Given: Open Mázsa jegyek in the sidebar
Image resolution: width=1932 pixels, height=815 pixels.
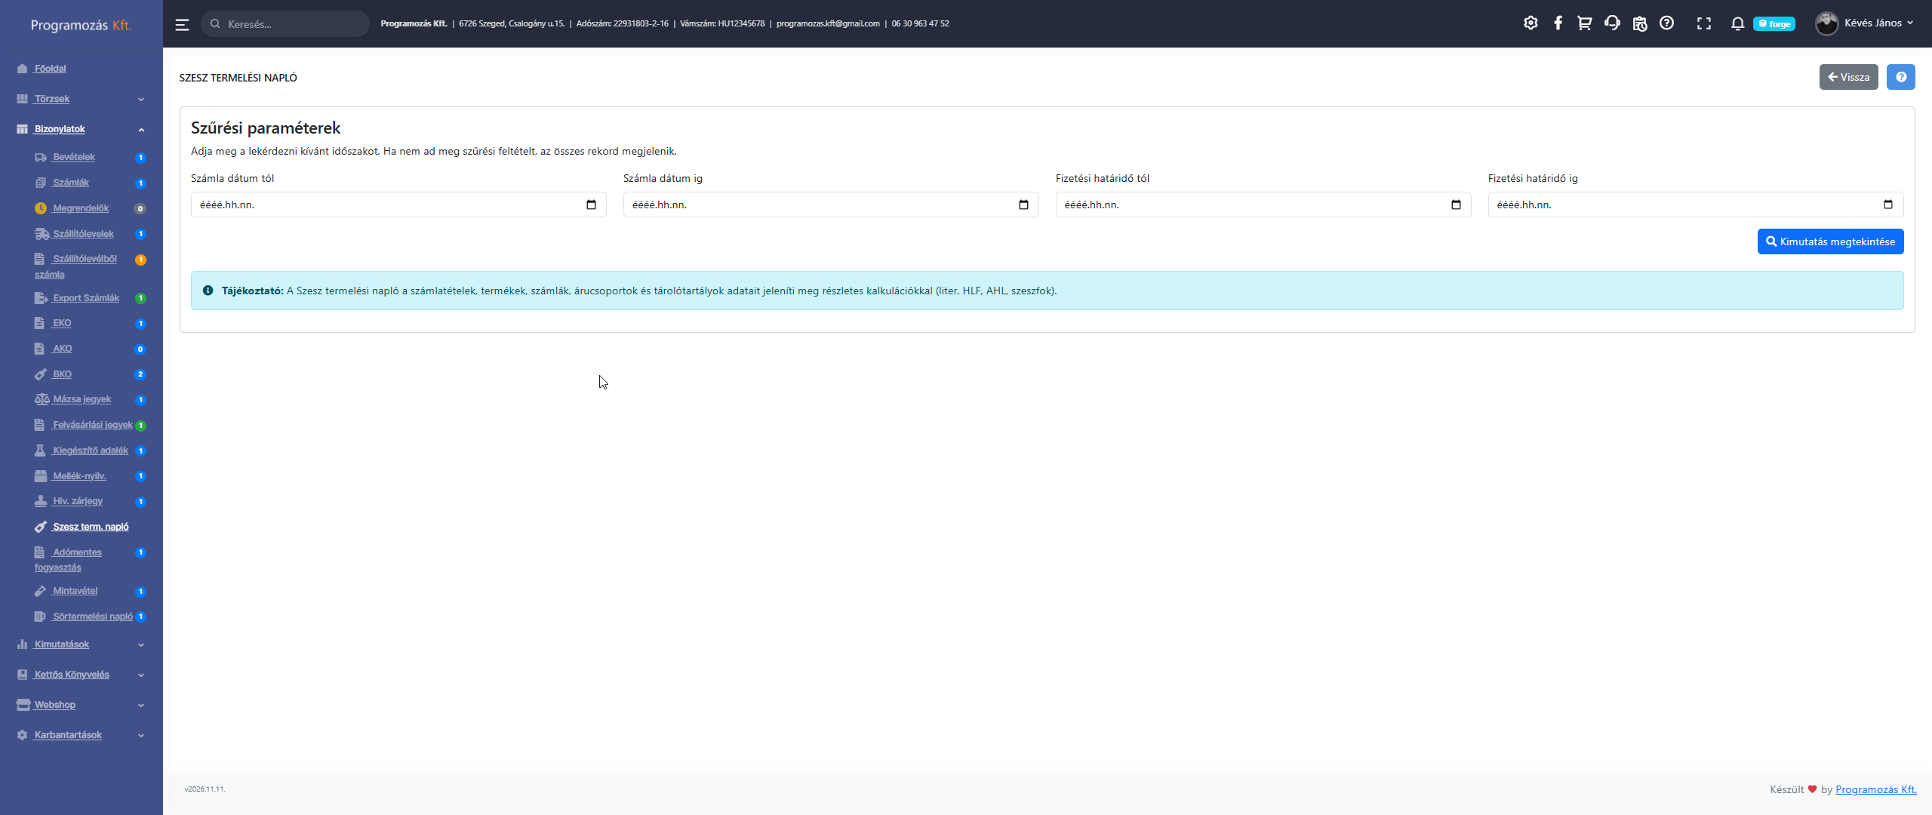Looking at the screenshot, I should tap(82, 399).
